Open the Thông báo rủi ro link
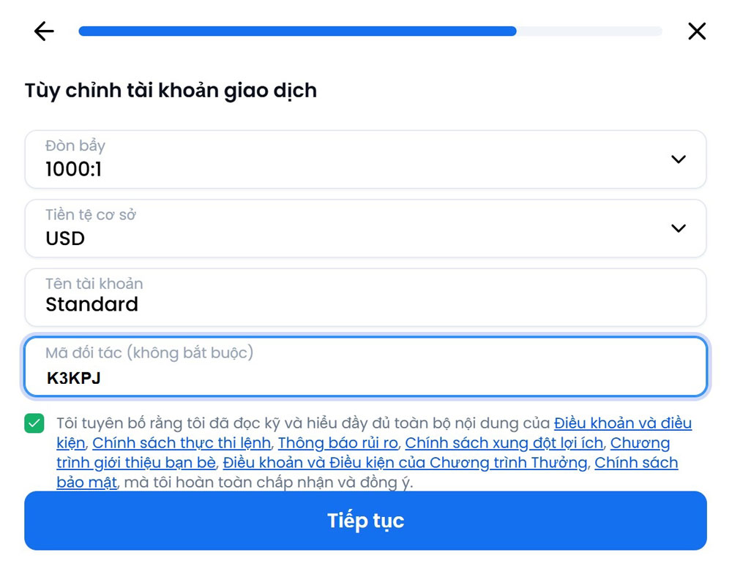732x574 pixels. click(337, 443)
